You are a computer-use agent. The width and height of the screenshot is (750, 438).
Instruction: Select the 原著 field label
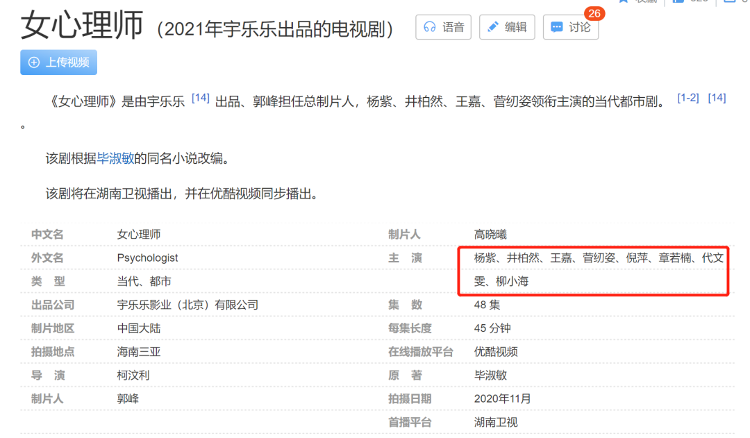click(x=405, y=375)
